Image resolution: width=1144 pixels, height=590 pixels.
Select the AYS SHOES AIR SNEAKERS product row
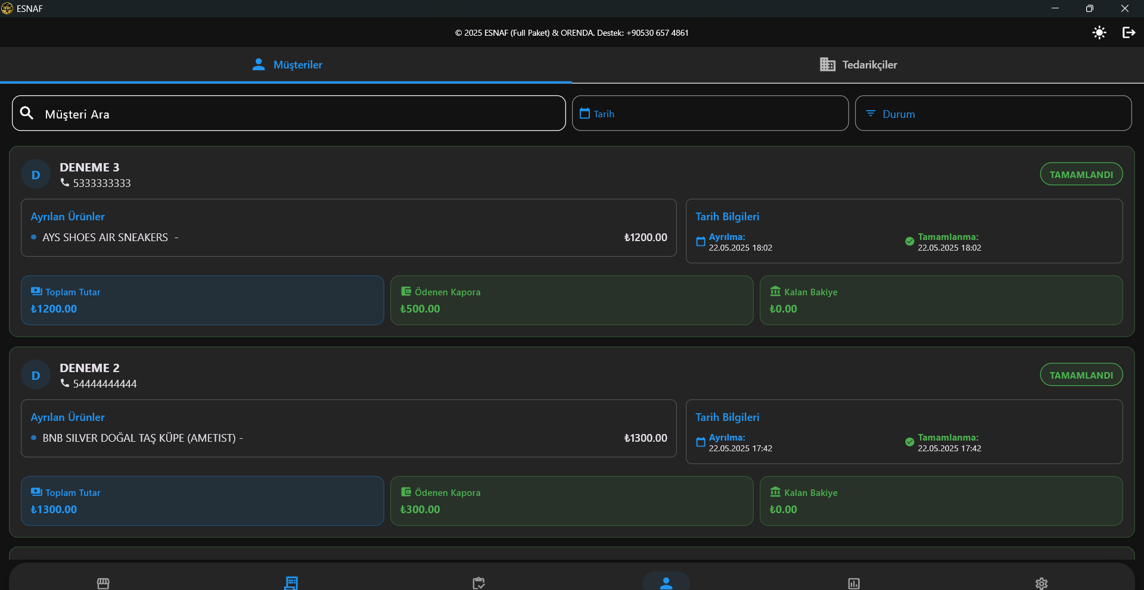point(105,238)
